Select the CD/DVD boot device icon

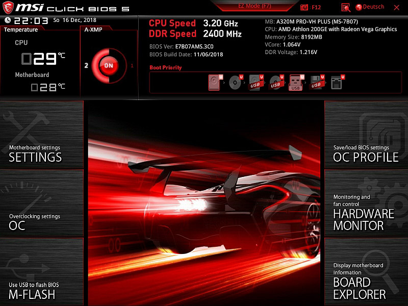pyautogui.click(x=236, y=82)
